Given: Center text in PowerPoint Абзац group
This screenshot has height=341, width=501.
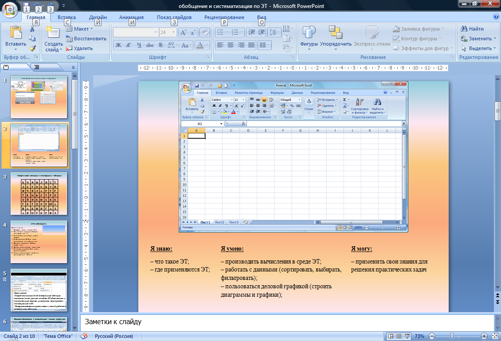Looking at the screenshot, I should pos(231,45).
